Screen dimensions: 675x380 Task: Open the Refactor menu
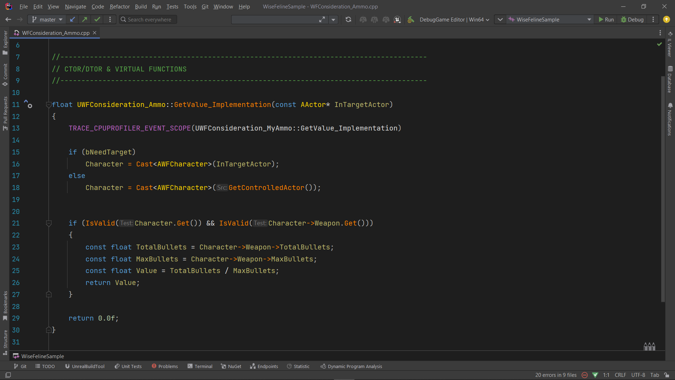pos(120,6)
